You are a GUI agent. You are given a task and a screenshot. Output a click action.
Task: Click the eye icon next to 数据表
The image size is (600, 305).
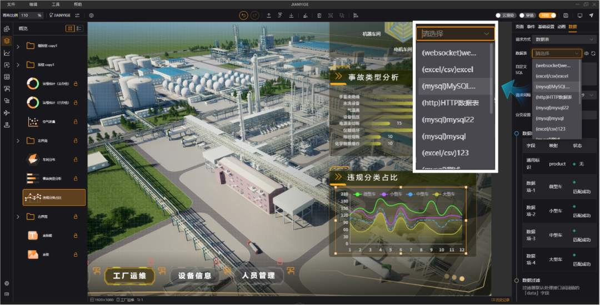[x=586, y=53]
